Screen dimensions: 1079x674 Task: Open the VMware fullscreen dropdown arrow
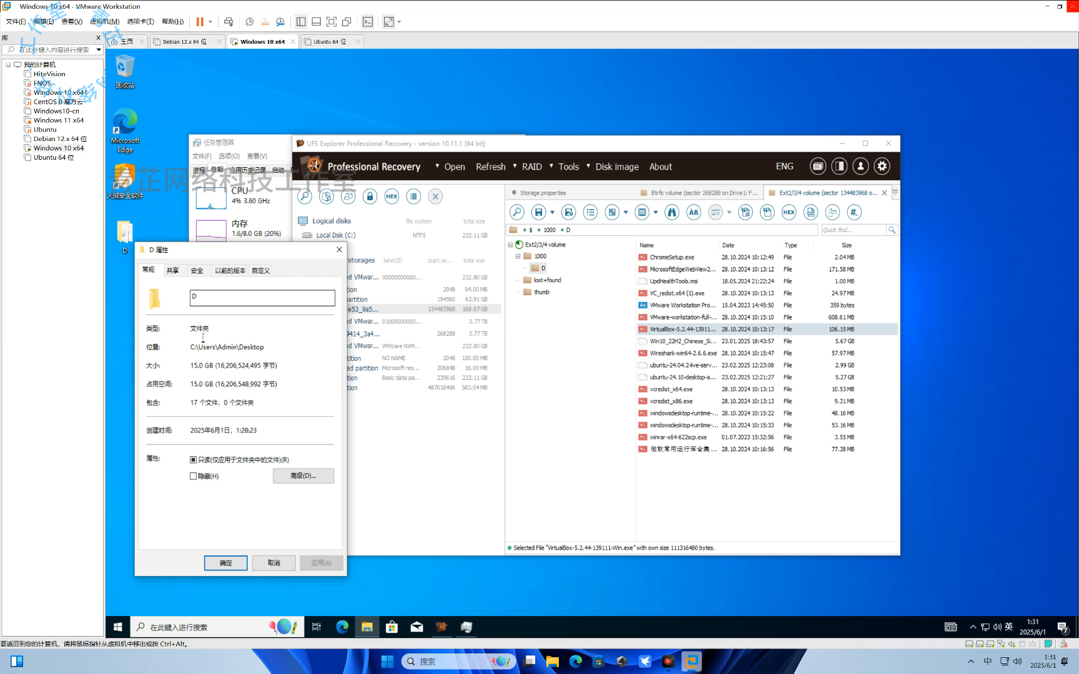coord(399,22)
